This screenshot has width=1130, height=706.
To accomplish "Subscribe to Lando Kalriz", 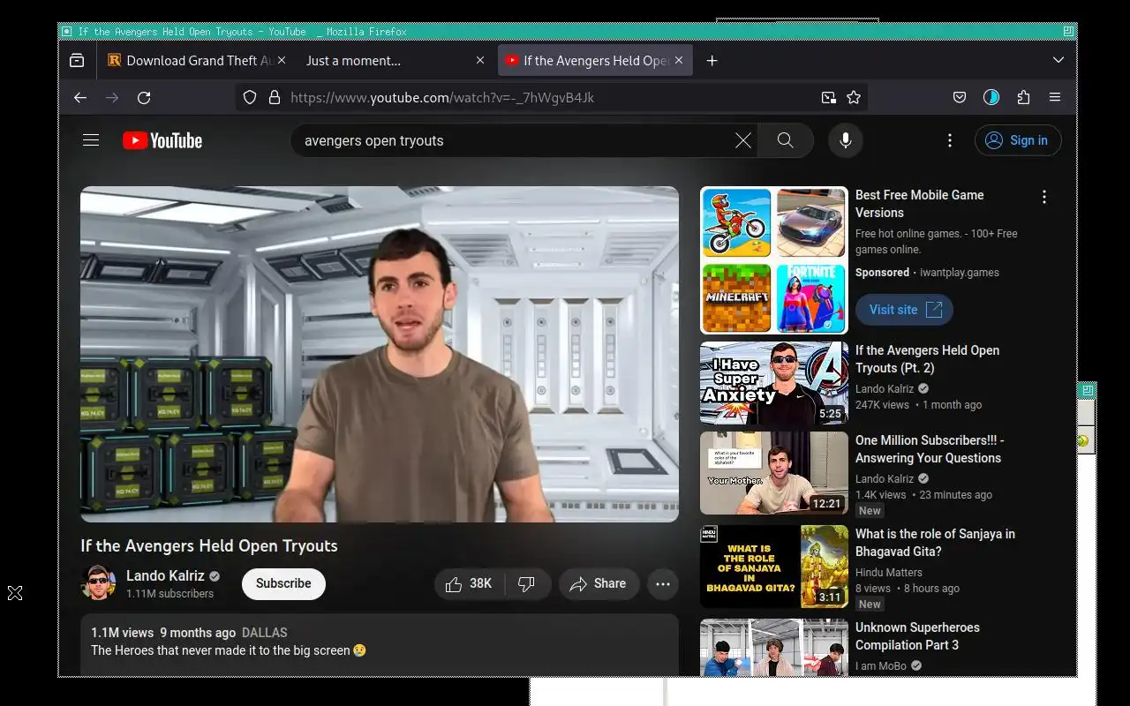I will pos(283,583).
